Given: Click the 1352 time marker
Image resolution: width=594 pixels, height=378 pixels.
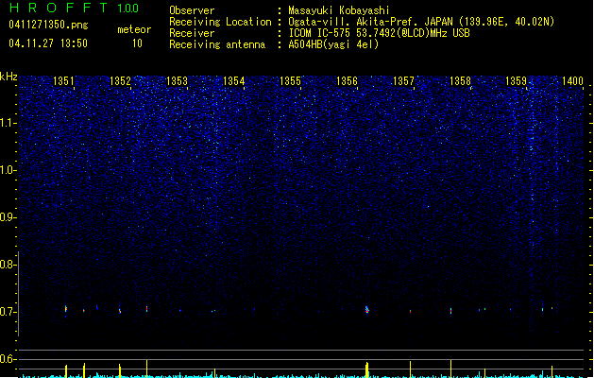Looking at the screenshot, I should [x=120, y=81].
